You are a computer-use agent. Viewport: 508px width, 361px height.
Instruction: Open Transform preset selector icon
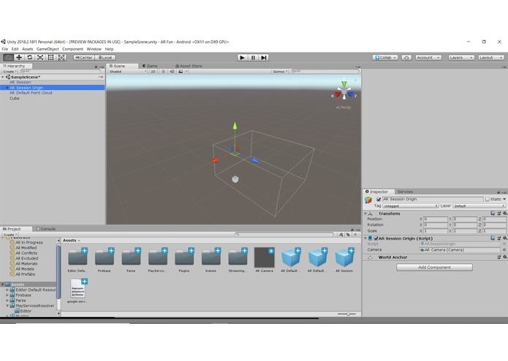click(x=499, y=213)
